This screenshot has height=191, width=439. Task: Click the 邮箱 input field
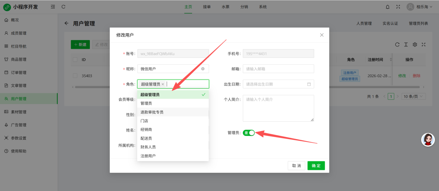click(278, 69)
